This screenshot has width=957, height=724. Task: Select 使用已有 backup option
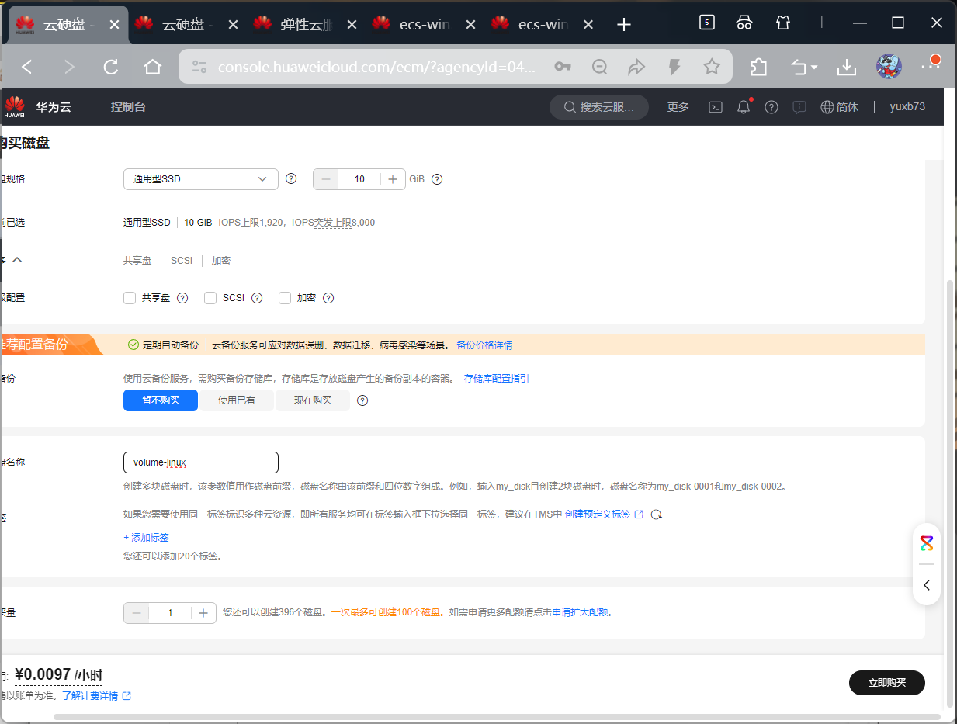point(237,400)
